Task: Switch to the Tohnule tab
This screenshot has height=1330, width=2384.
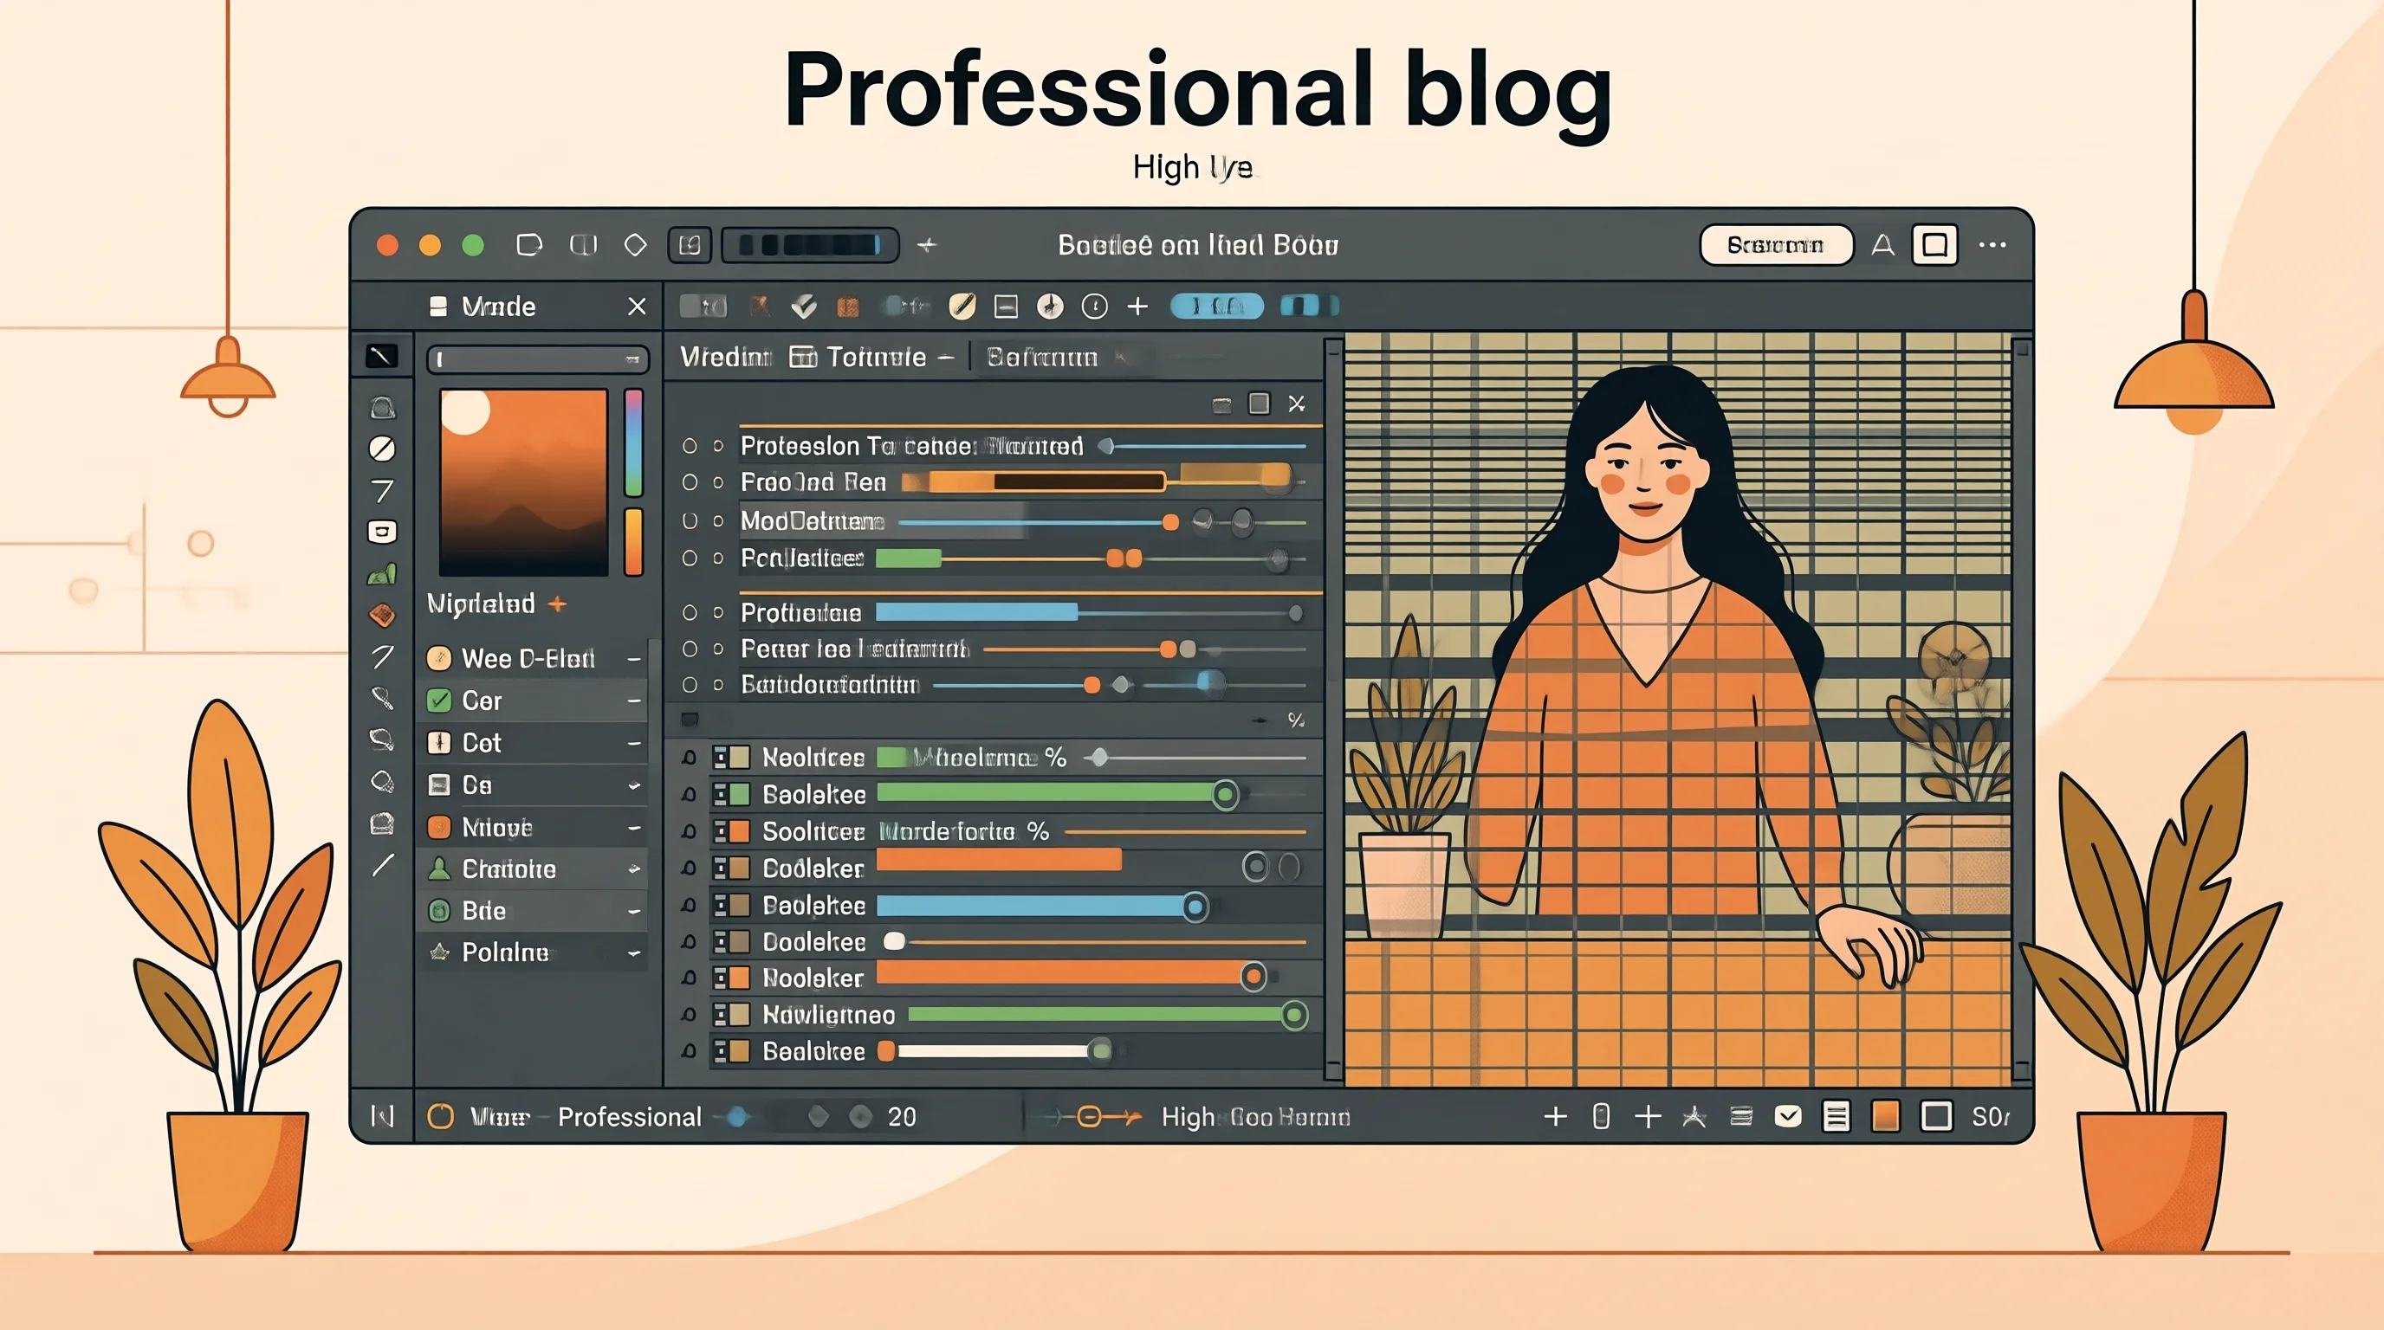Action: (858, 357)
